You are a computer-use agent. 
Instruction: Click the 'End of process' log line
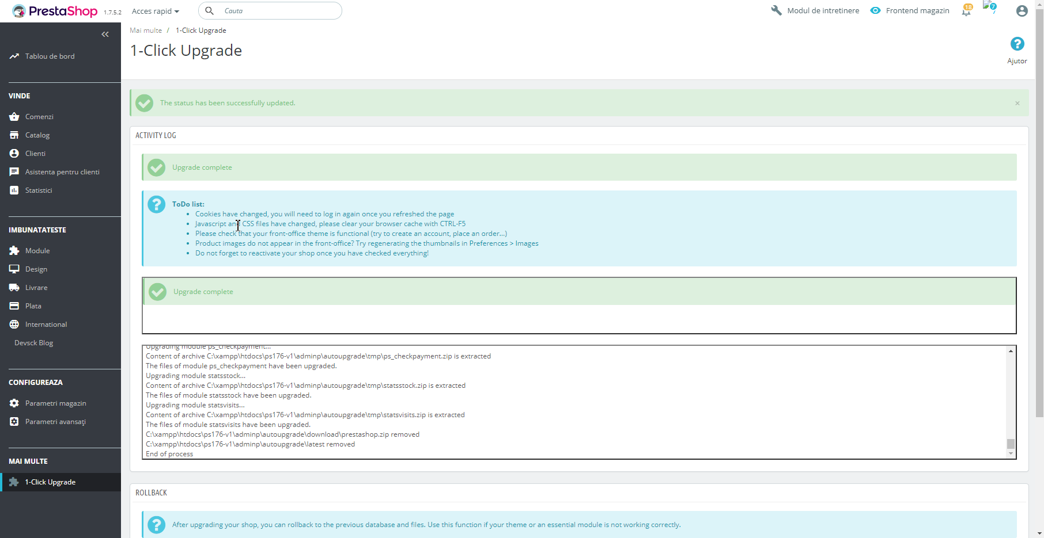coord(169,454)
